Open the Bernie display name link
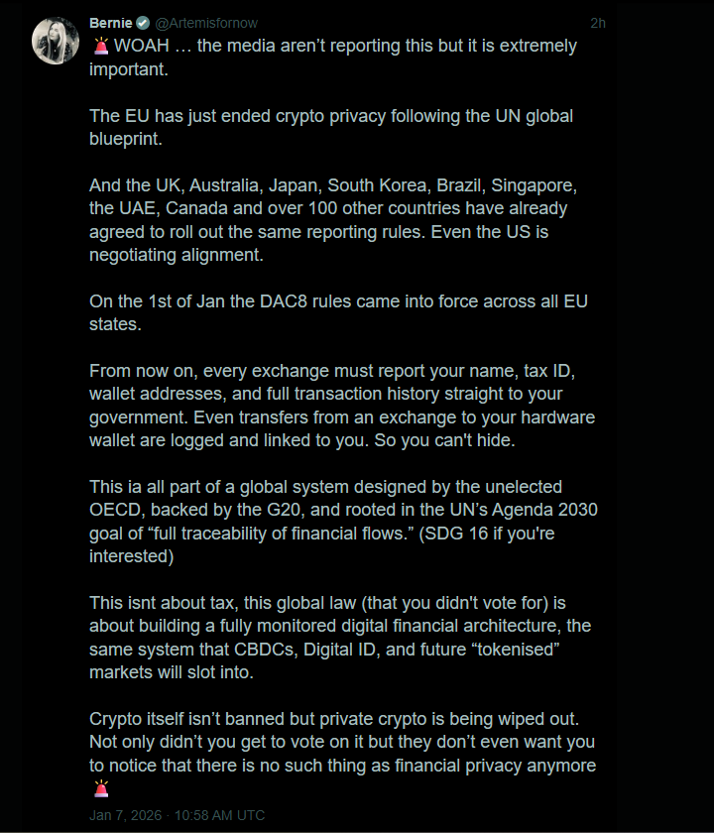The width and height of the screenshot is (714, 833). (x=110, y=22)
